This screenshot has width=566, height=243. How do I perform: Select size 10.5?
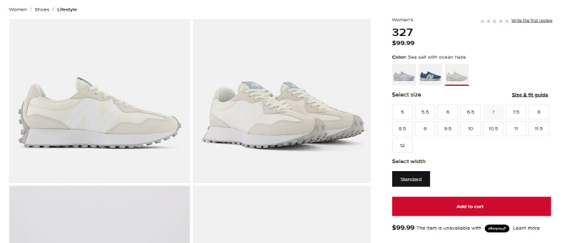click(x=493, y=128)
